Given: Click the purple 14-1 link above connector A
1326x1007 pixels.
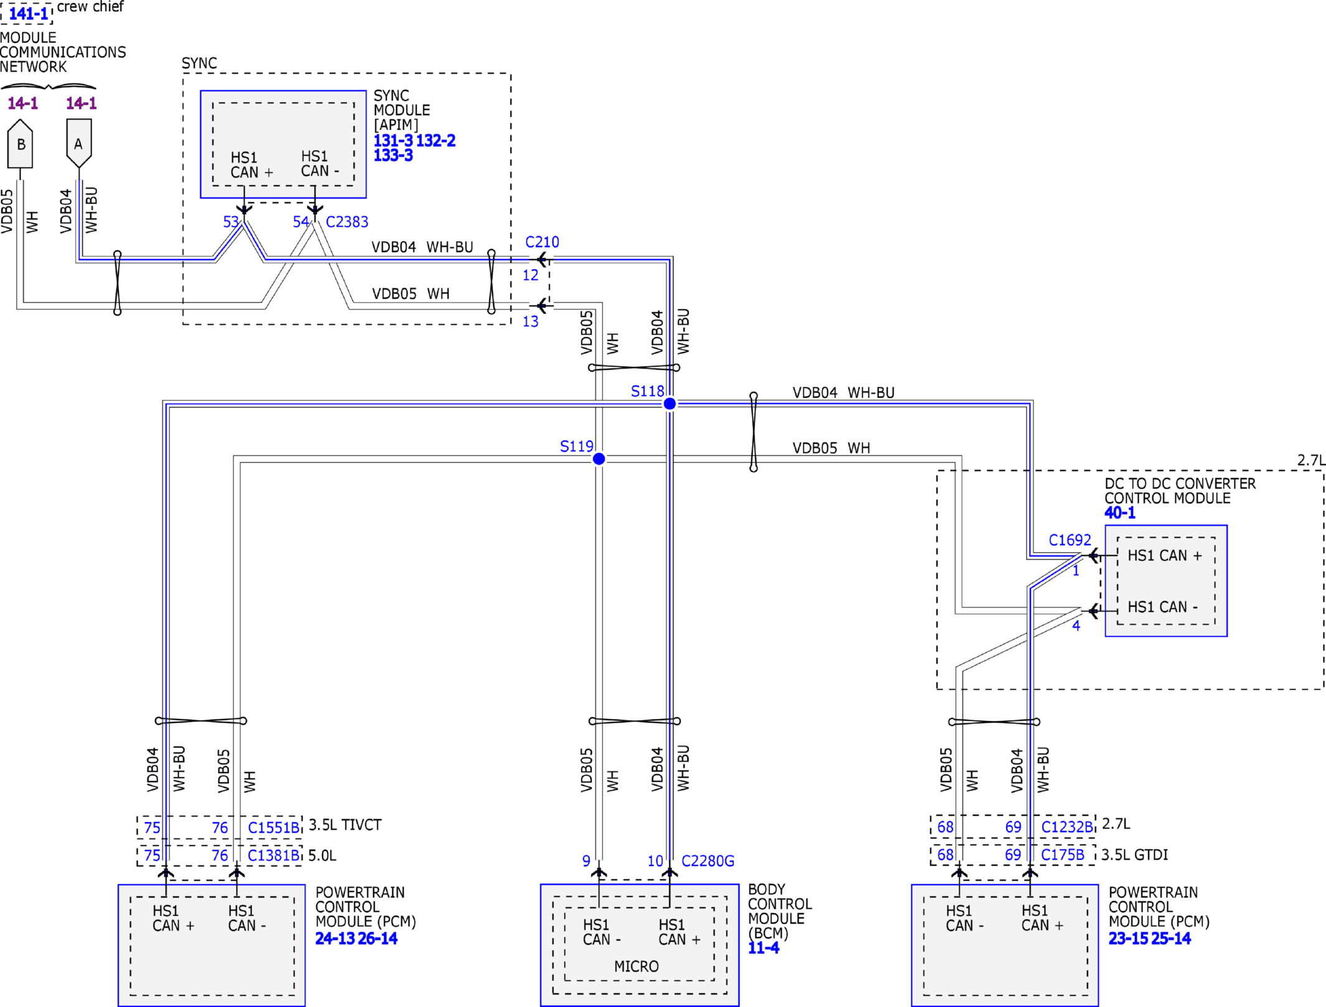Looking at the screenshot, I should [81, 103].
